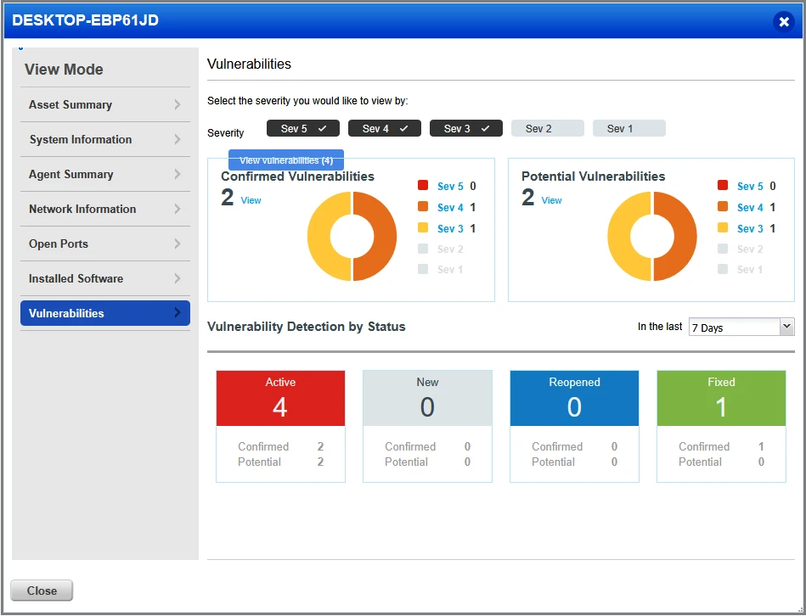Click Sev 3 link in Confirmed Vulnerabilities legend

[450, 228]
